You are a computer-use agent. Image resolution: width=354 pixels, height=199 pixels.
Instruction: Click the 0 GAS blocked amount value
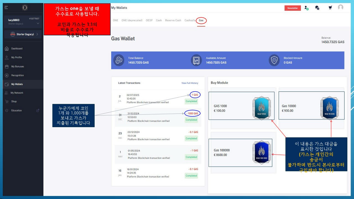(x=288, y=63)
